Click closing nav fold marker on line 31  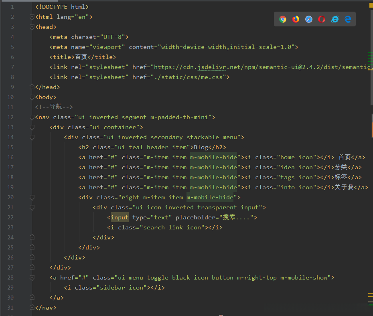point(32,308)
